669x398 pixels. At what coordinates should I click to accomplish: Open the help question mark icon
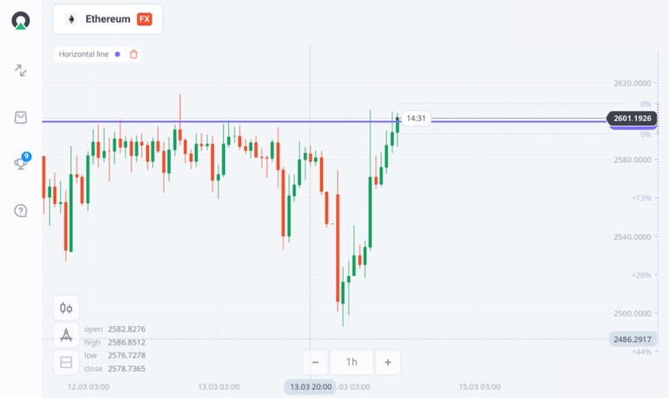point(21,210)
